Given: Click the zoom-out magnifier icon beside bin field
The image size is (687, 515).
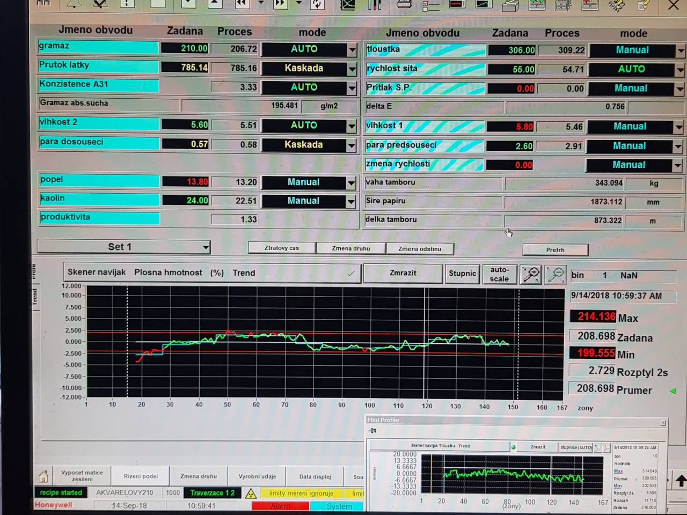Looking at the screenshot, I should pyautogui.click(x=556, y=275).
